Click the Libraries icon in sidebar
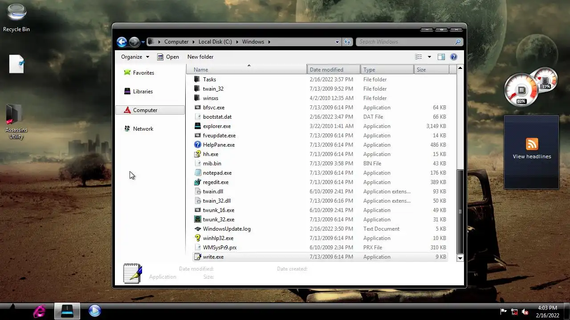 127,92
